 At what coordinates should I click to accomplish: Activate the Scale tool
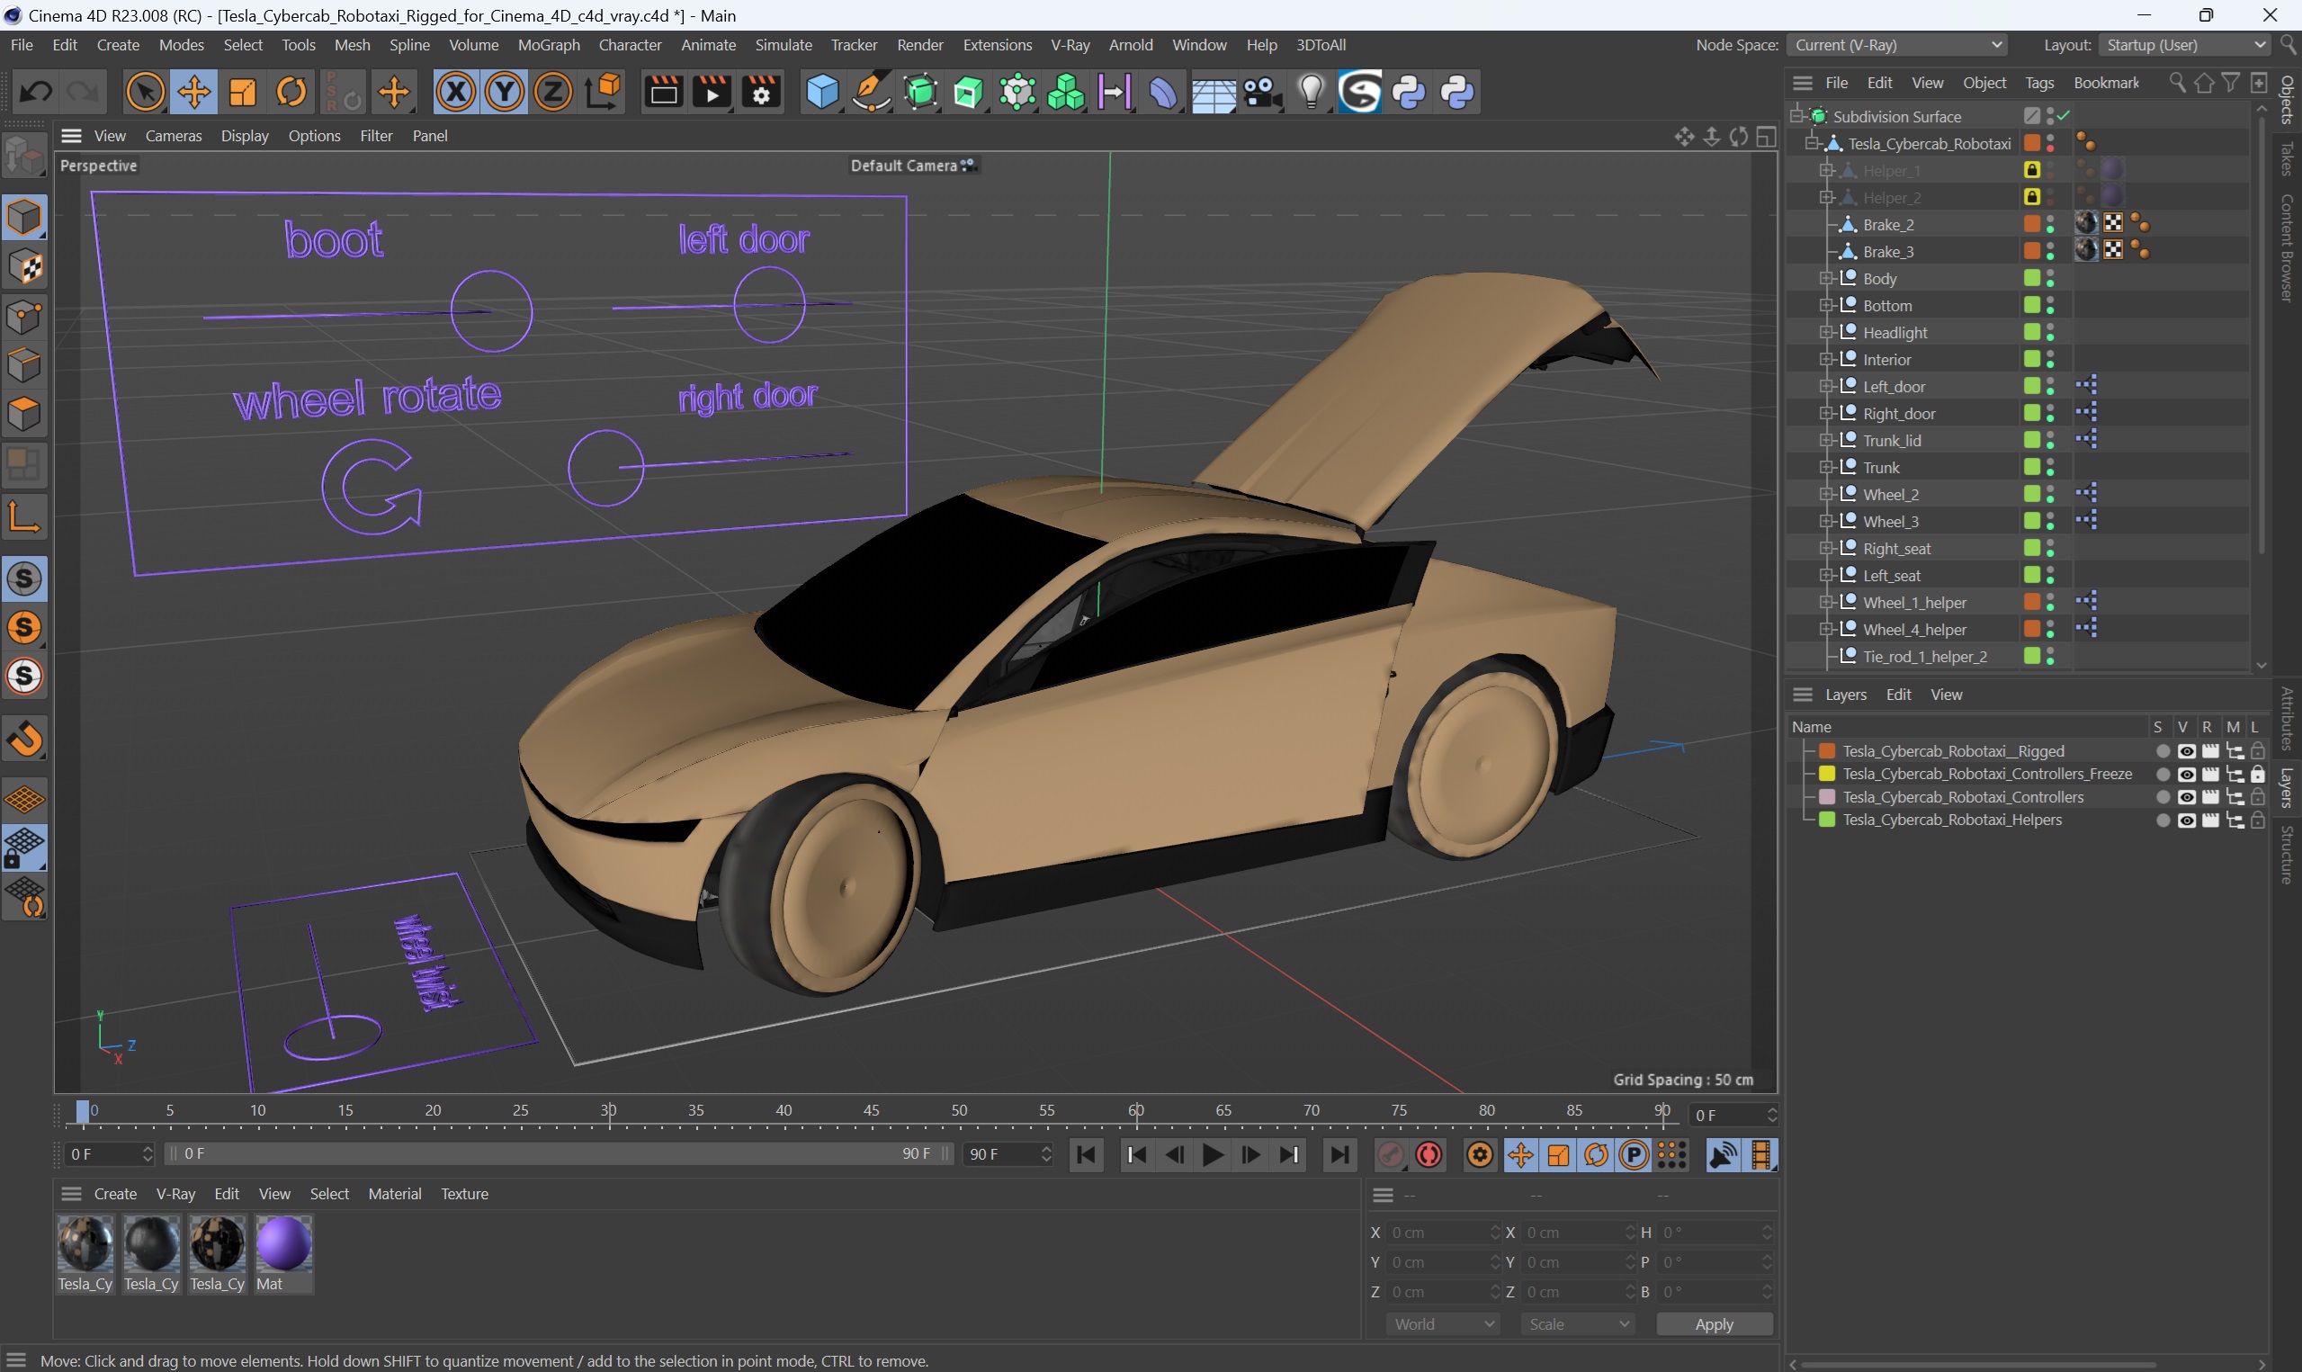243,92
